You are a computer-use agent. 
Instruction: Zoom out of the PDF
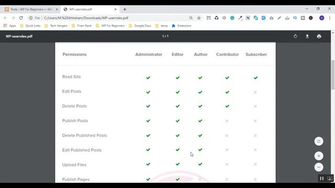click(x=319, y=167)
